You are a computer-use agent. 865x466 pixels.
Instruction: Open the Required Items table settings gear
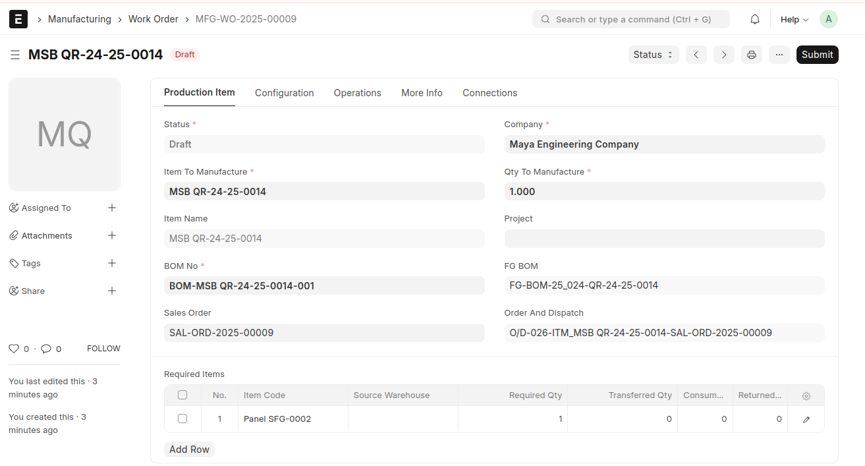pos(806,395)
